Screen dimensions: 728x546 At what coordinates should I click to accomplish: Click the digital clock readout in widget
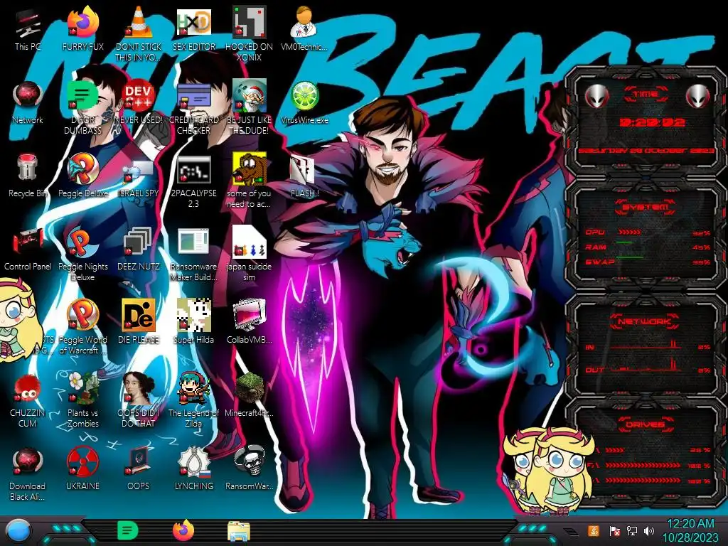tap(652, 122)
